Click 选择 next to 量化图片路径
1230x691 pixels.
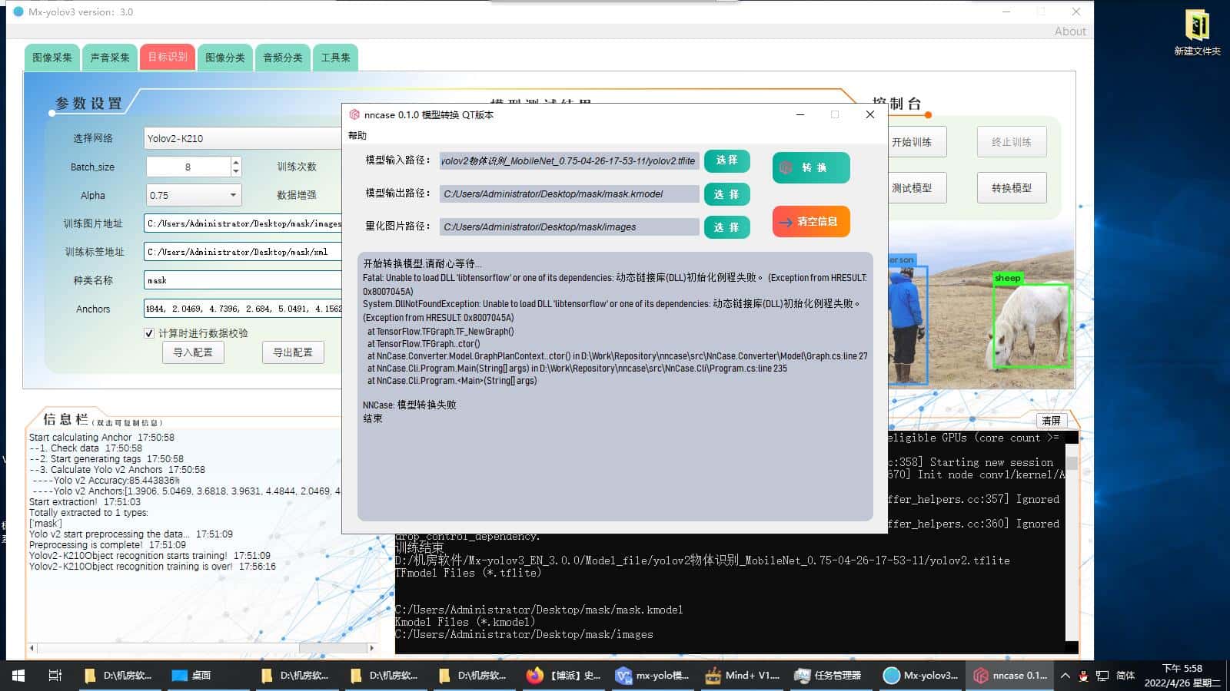tap(726, 226)
